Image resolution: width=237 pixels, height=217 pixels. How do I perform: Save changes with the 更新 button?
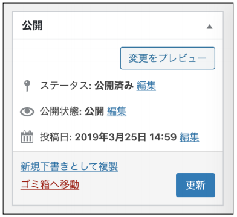195,185
